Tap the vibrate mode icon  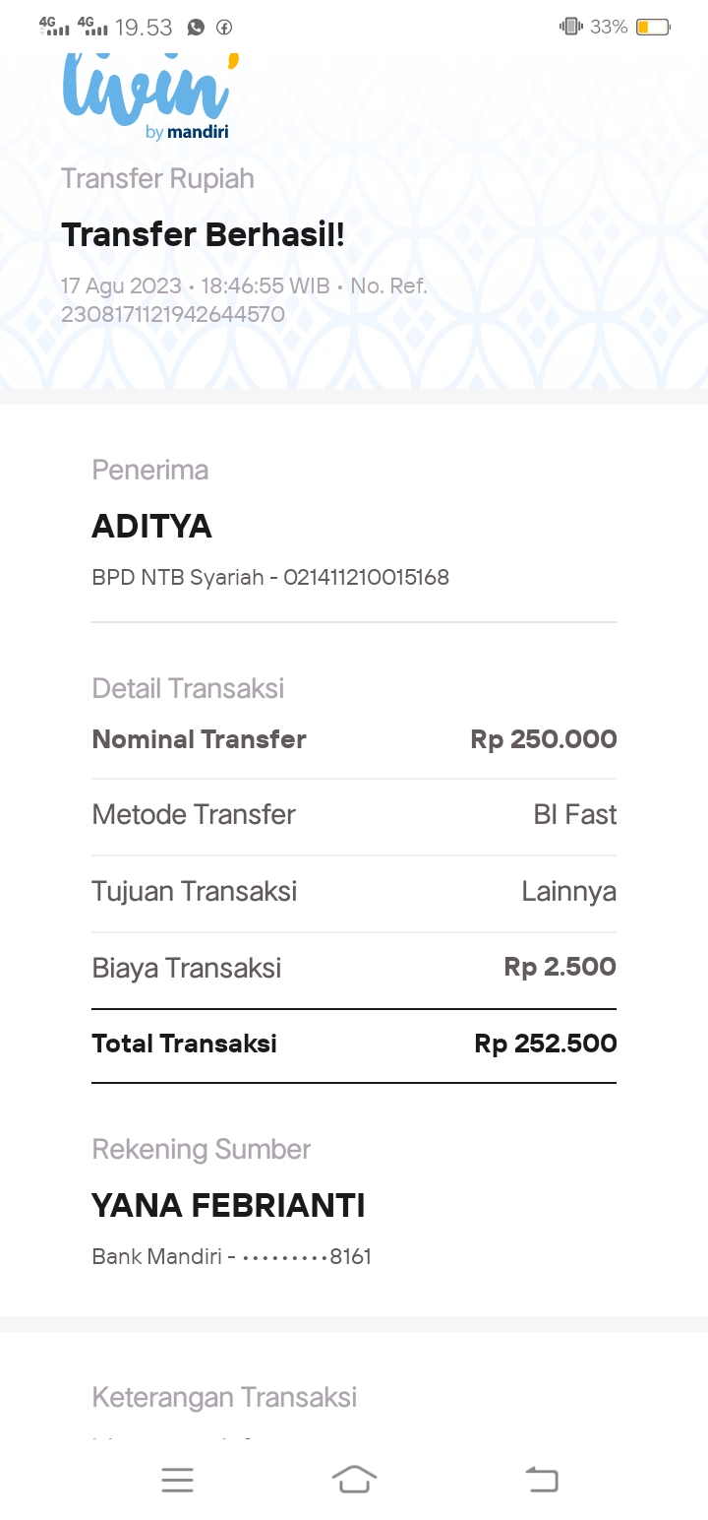pos(570,27)
